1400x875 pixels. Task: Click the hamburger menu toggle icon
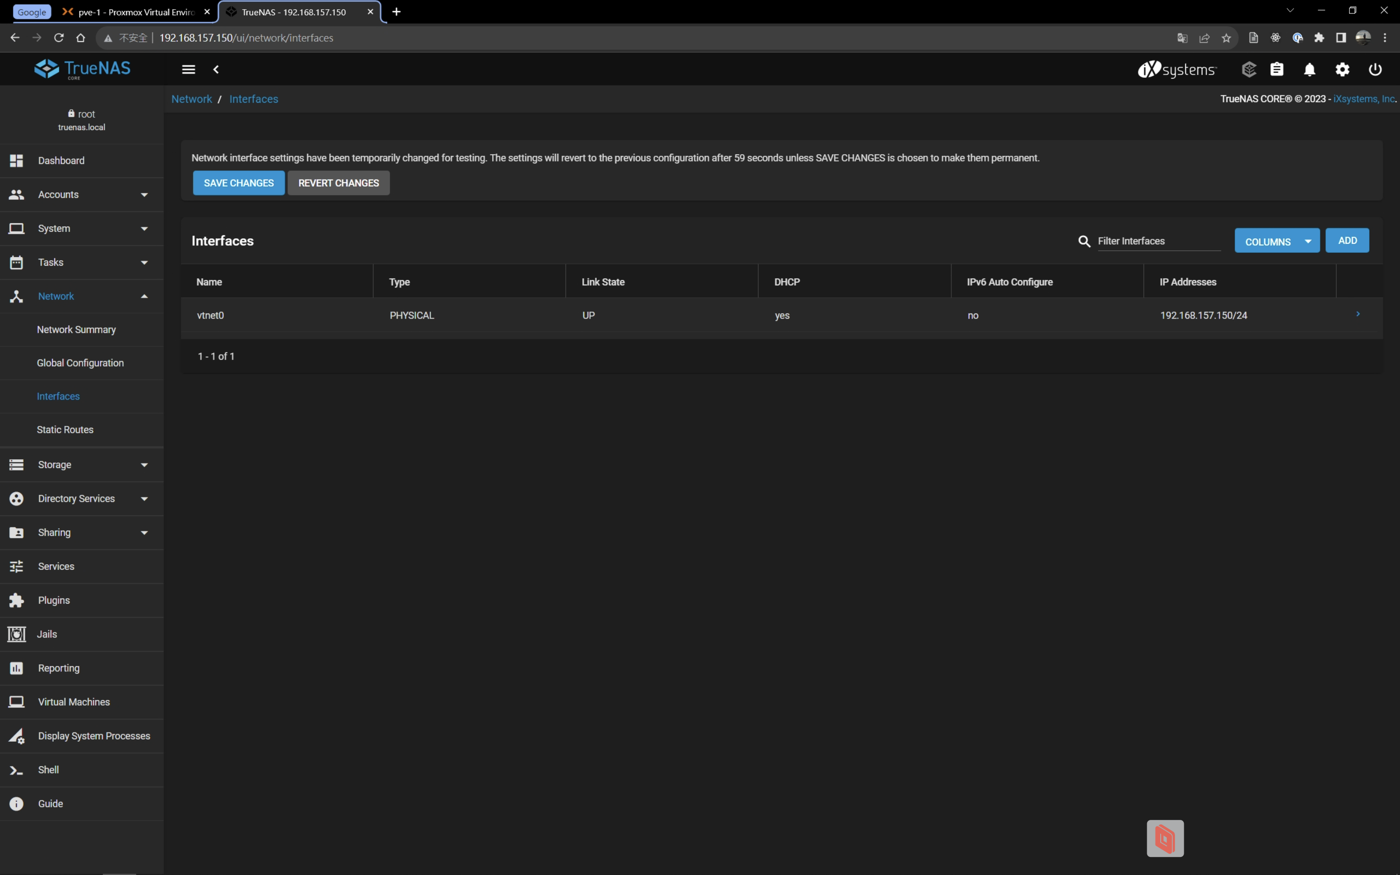click(x=188, y=69)
